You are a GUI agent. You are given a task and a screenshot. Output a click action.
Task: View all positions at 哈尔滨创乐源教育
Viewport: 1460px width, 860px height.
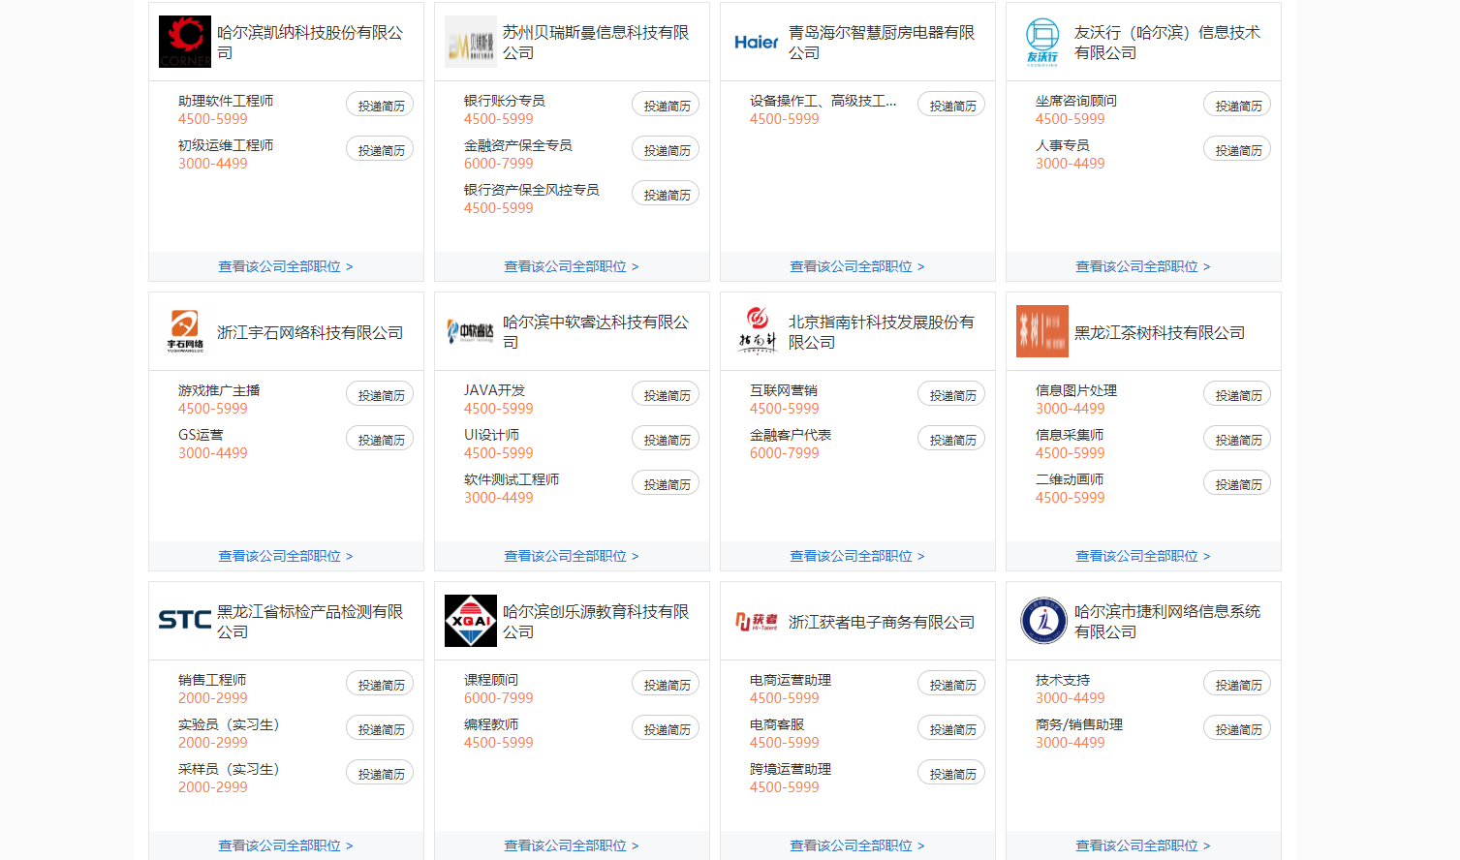(572, 845)
